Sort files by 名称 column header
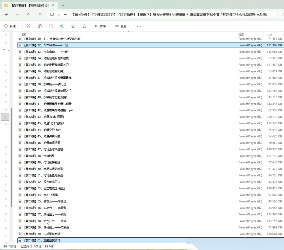284x250 pixels. point(24,34)
